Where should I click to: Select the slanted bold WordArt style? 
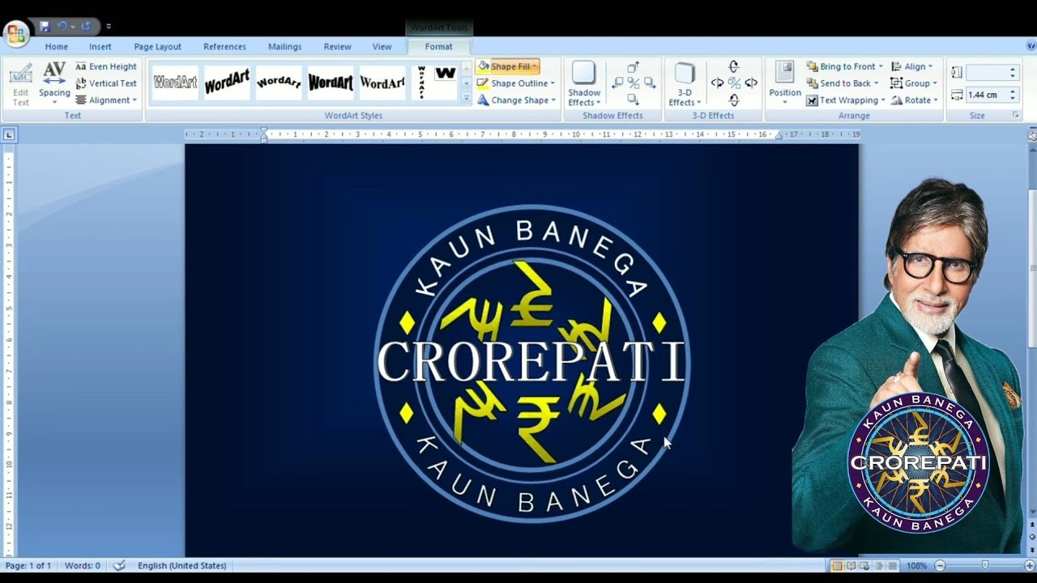tap(227, 83)
